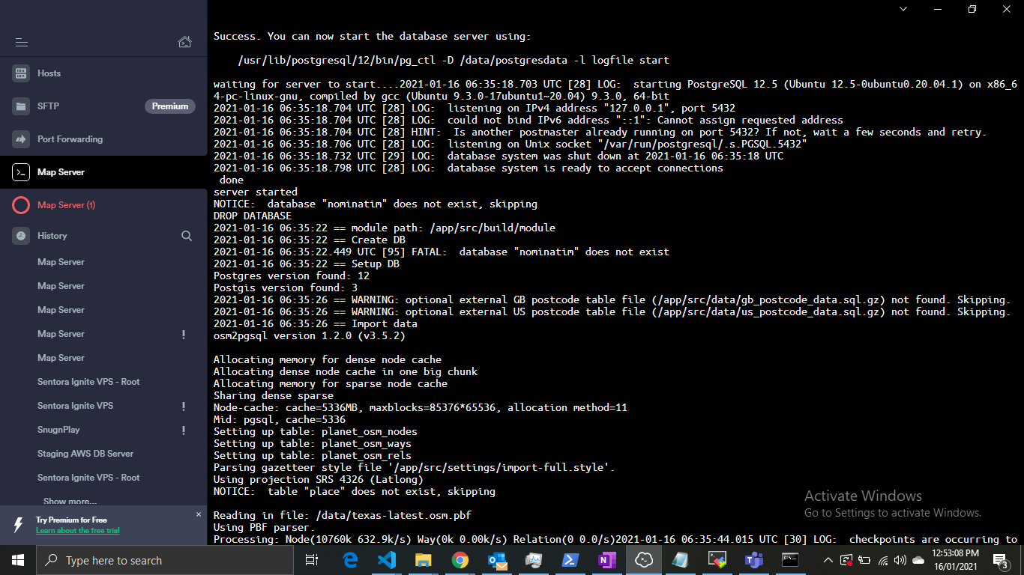This screenshot has height=575, width=1024.
Task: Click the red error circle on Map Server (1)
Action: (21, 204)
